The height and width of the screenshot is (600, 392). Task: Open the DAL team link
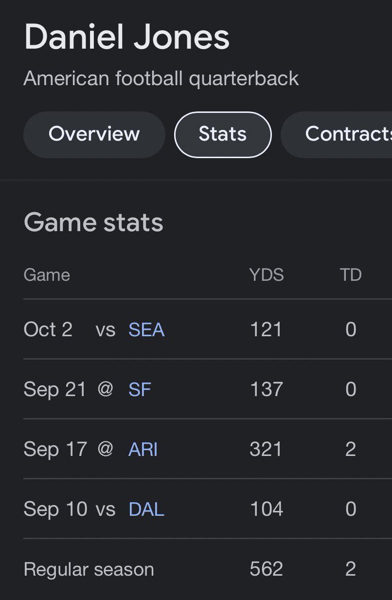click(146, 509)
